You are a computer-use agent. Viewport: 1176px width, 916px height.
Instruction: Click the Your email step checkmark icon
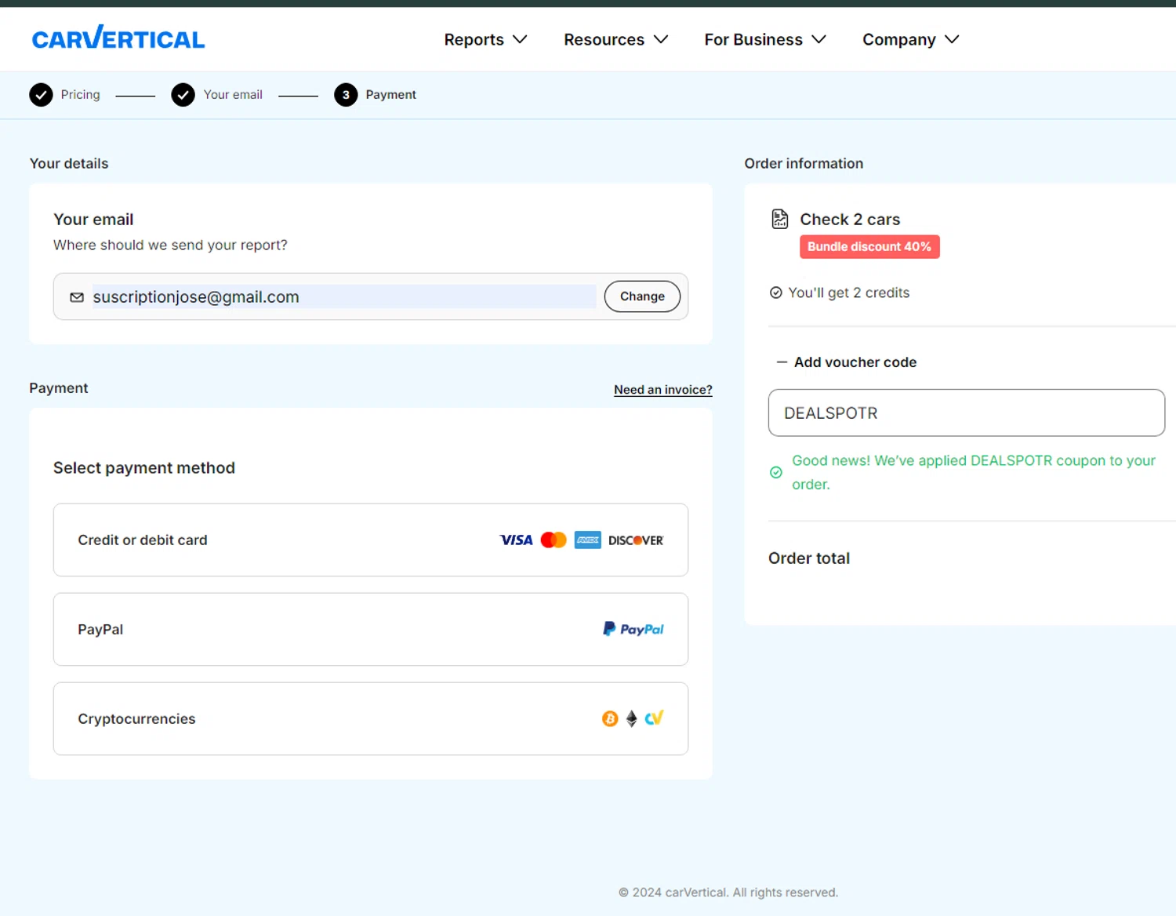coord(183,95)
